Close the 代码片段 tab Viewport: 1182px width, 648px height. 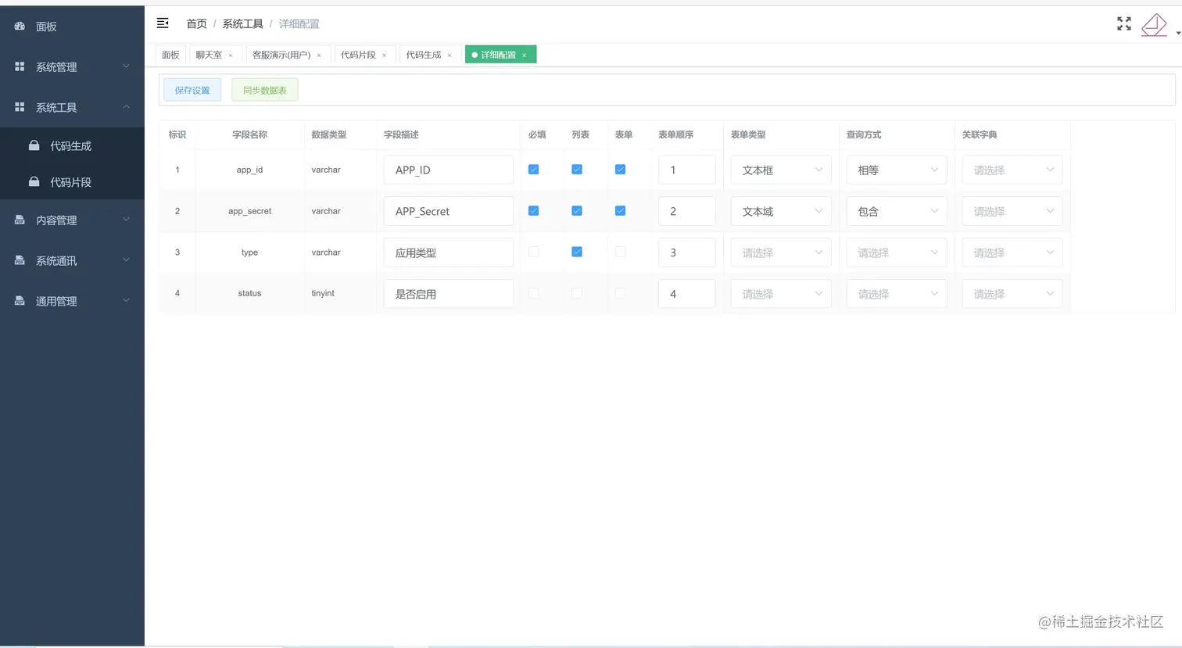click(x=384, y=55)
